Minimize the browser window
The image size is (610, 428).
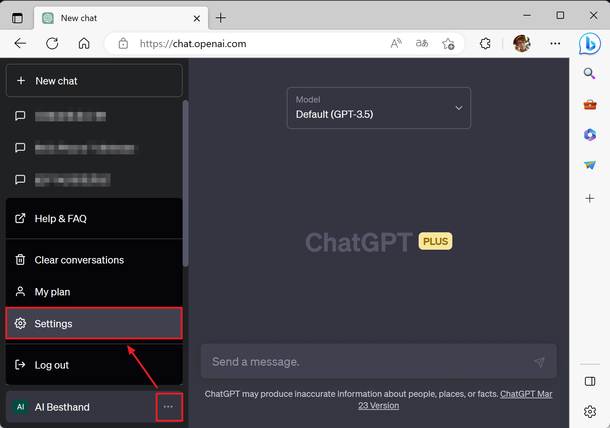527,15
